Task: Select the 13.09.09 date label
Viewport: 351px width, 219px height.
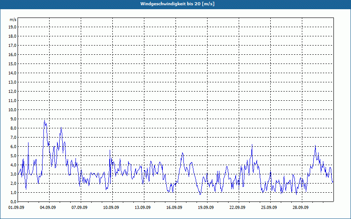Action: pos(142,208)
